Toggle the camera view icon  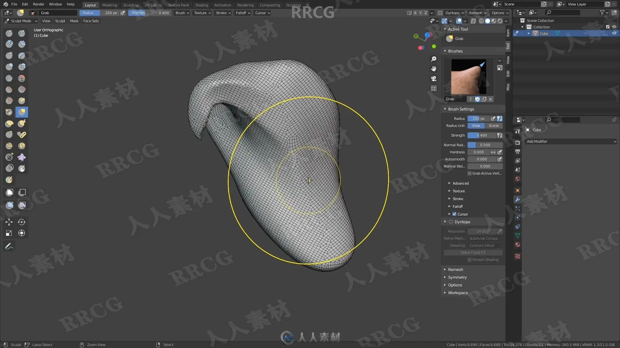(434, 78)
